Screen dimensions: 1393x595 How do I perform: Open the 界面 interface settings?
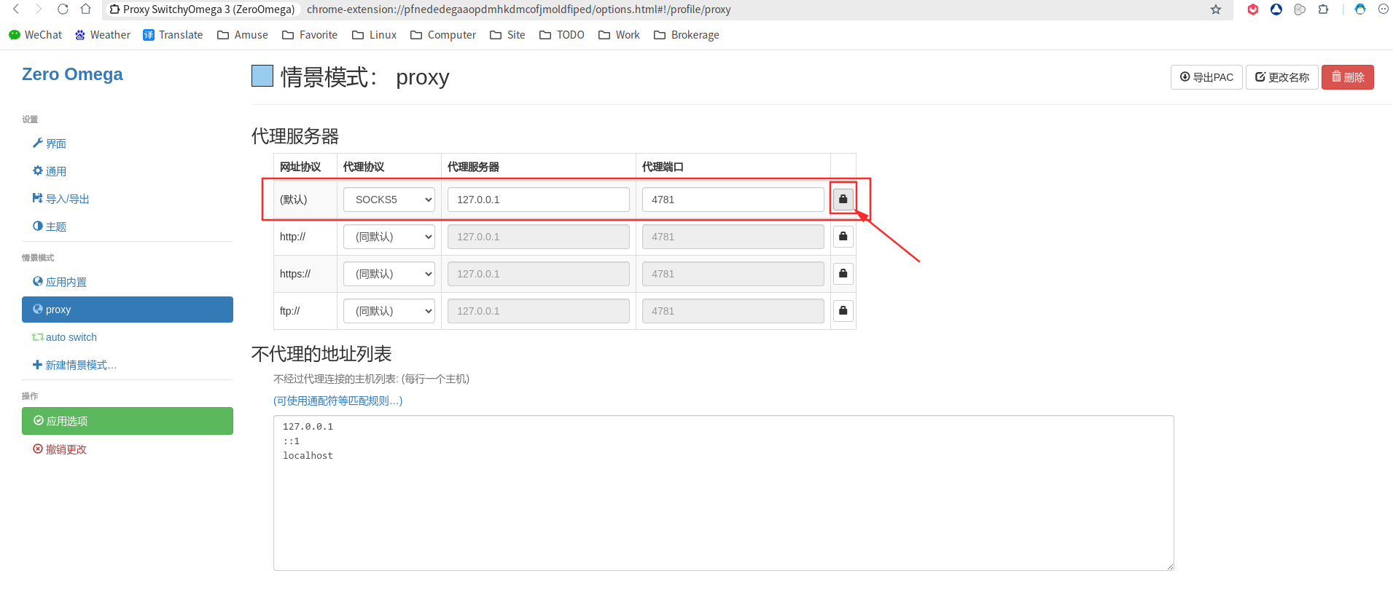(50, 143)
